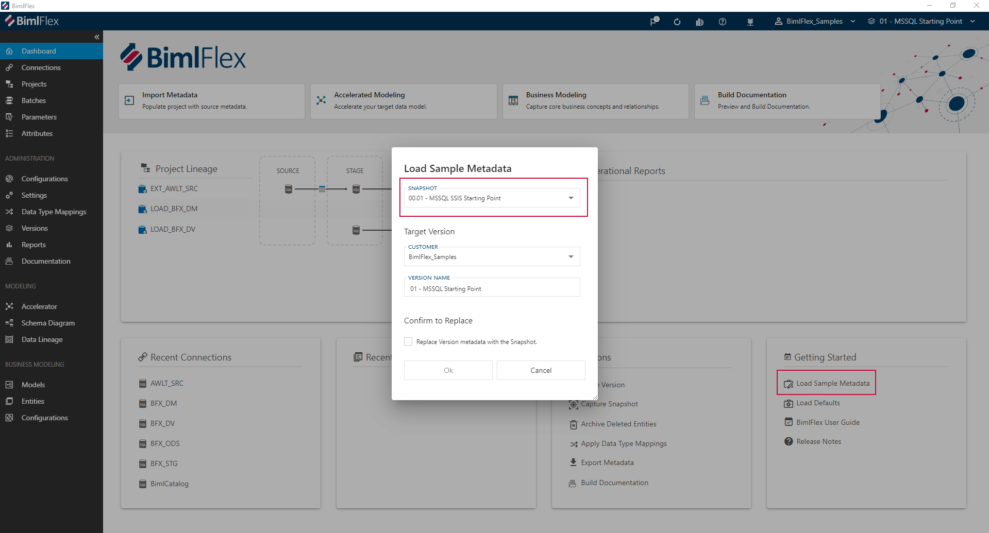Open the Schema Diagram view
The height and width of the screenshot is (533, 989).
tap(46, 323)
